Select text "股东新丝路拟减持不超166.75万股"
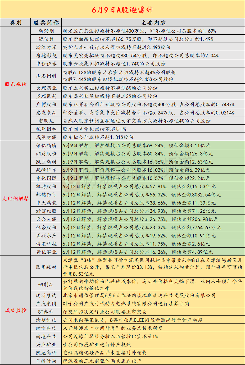This screenshot has width=245, height=365. pos(102,39)
